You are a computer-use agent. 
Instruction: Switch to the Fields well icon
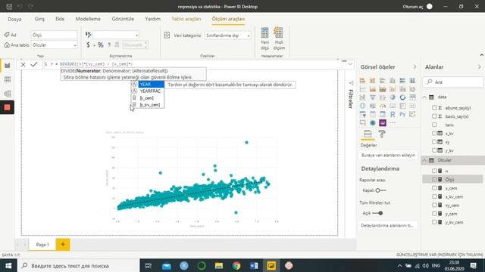point(368,134)
